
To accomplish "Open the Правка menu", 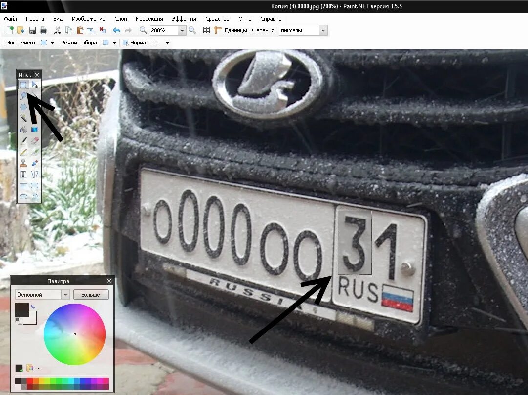I will pos(35,19).
